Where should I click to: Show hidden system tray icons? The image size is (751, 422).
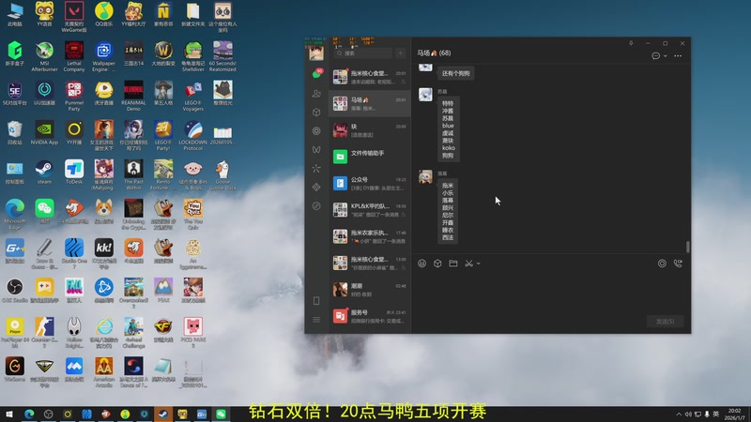point(679,414)
